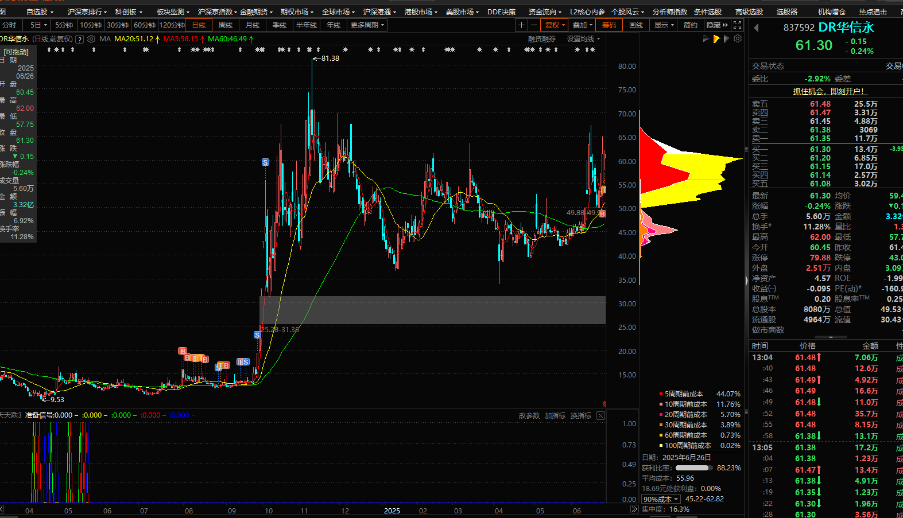This screenshot has height=518, width=903.
Task: Select the 100周期前成本 pale yellow swatch
Action: click(x=661, y=446)
